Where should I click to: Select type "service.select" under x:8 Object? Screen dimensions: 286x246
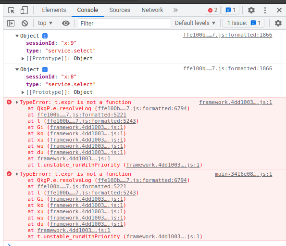point(61,85)
